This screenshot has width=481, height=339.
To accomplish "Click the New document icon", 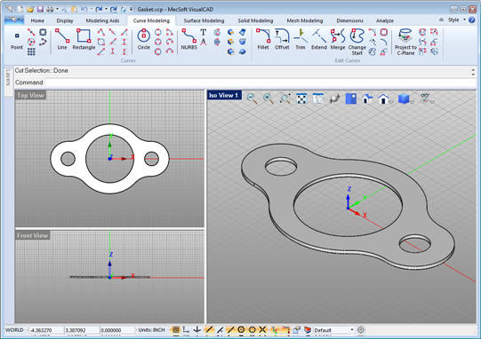I will [x=20, y=9].
